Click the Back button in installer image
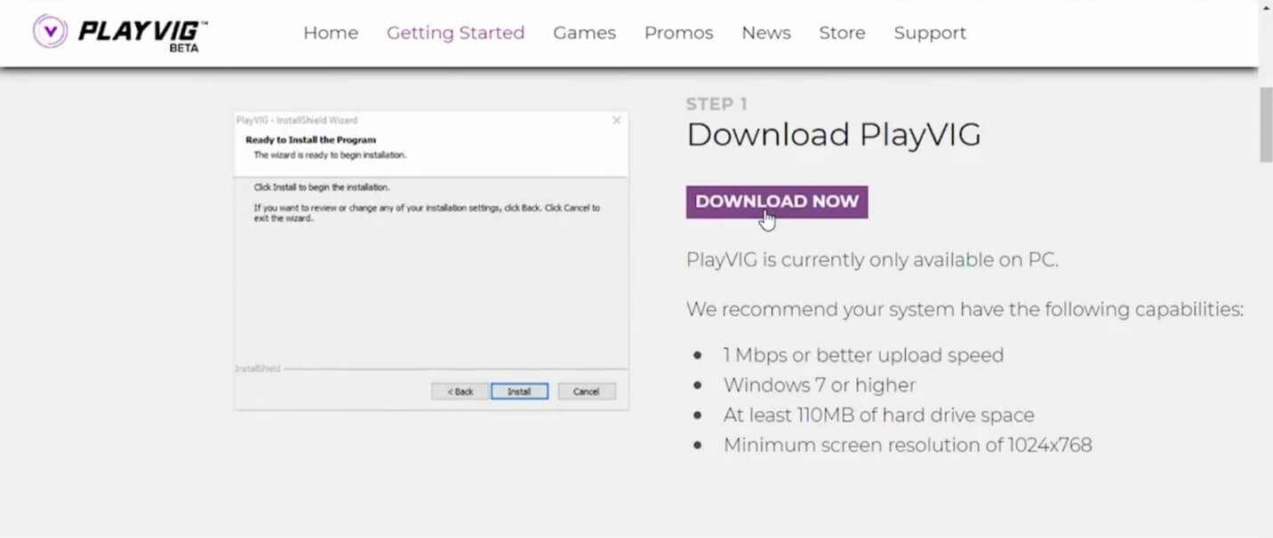Viewport: 1273px width, 538px height. point(460,392)
